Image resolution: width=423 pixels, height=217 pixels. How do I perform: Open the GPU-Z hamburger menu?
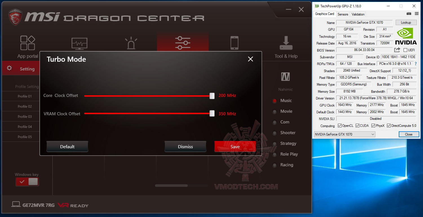(417, 14)
